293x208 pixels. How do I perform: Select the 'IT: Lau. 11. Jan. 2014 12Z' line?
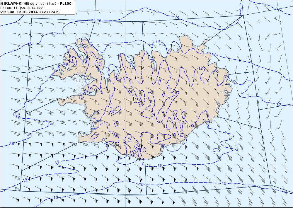[x=22, y=8]
